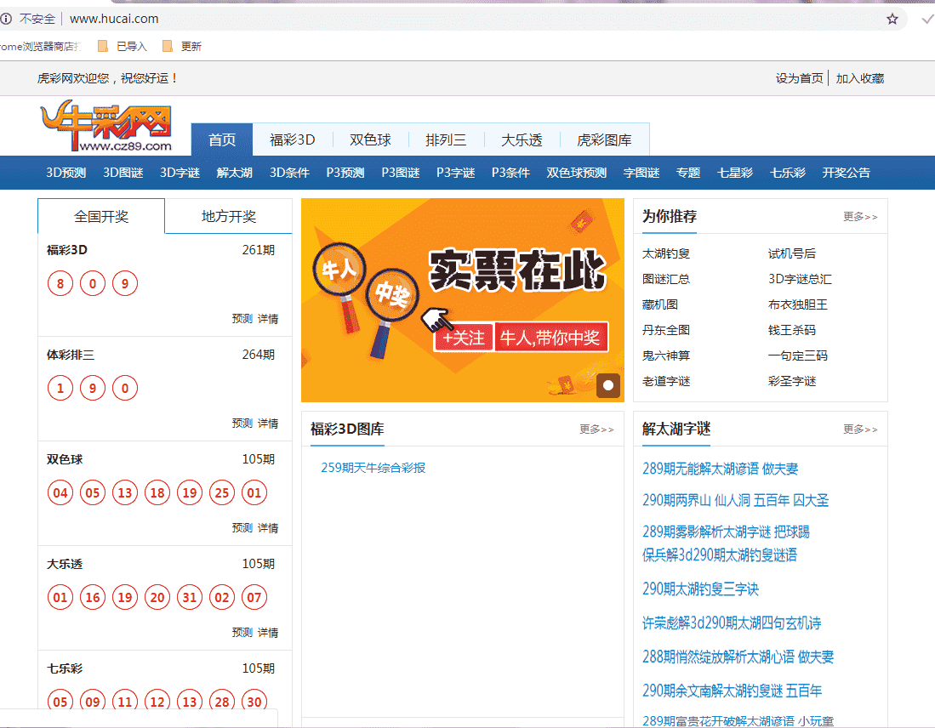
Task: Select 开奖公告 in the blue menu bar
Action: point(847,172)
